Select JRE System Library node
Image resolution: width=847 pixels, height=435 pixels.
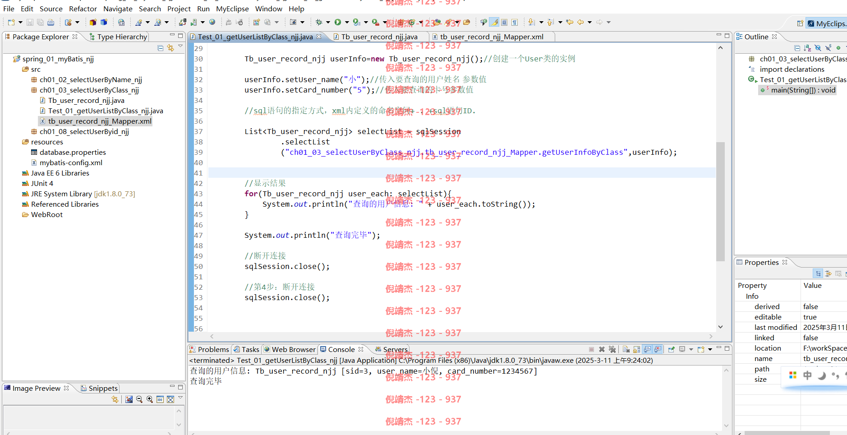(x=78, y=194)
